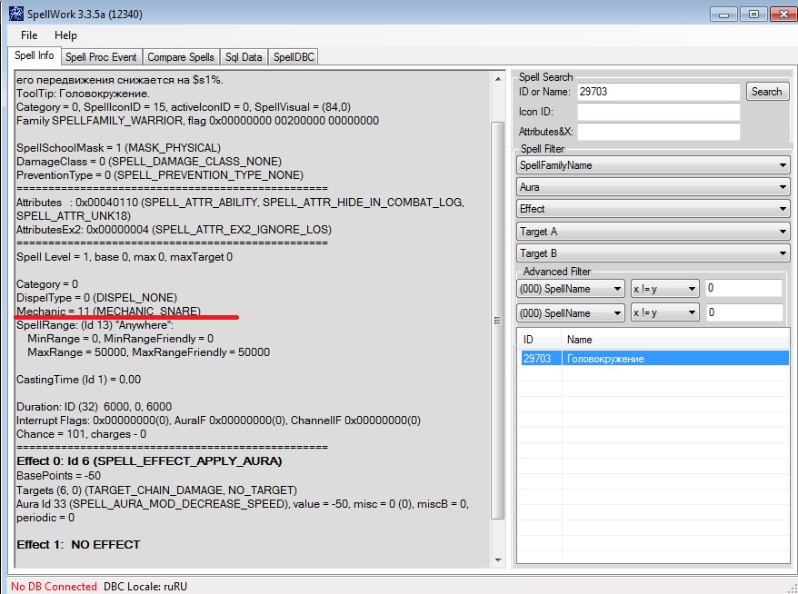This screenshot has width=798, height=594.
Task: Open the File menu
Action: point(29,35)
